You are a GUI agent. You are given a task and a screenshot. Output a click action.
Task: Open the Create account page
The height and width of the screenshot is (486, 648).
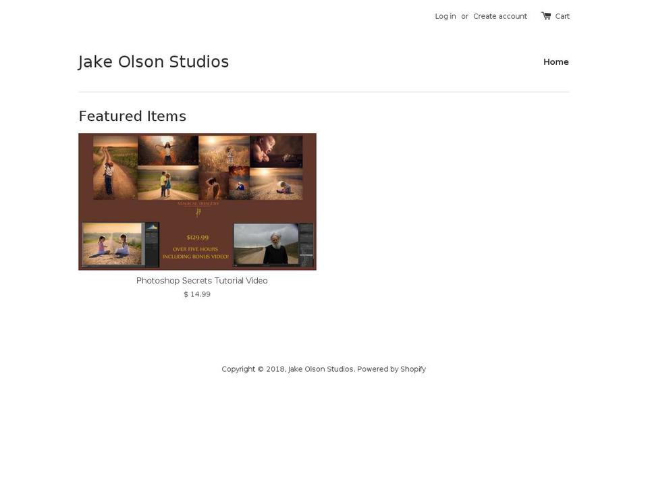pyautogui.click(x=500, y=16)
